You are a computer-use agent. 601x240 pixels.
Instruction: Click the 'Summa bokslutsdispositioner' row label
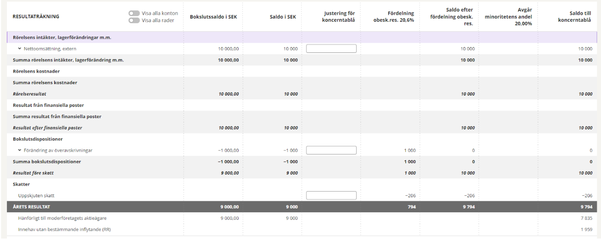(47, 162)
